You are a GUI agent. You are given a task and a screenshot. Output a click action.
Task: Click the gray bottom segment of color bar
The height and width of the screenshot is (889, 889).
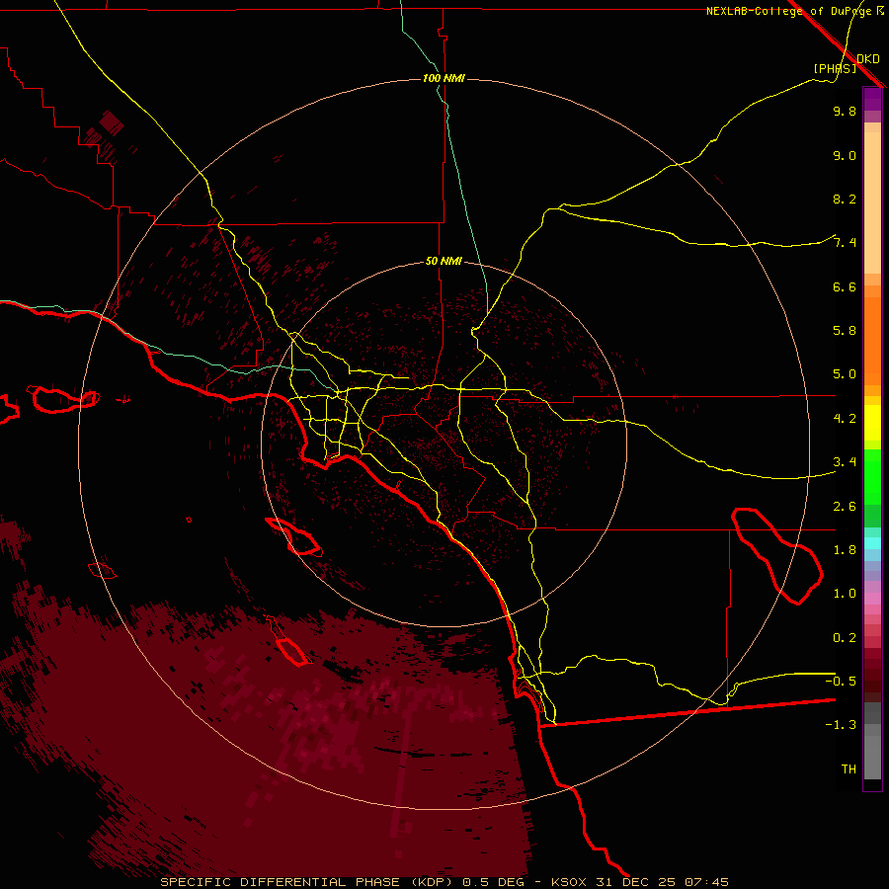tap(872, 757)
